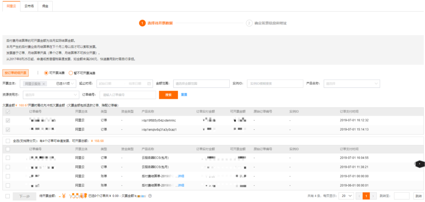Go to next page using the right arrow
425x202 pixels.
(x=373, y=196)
